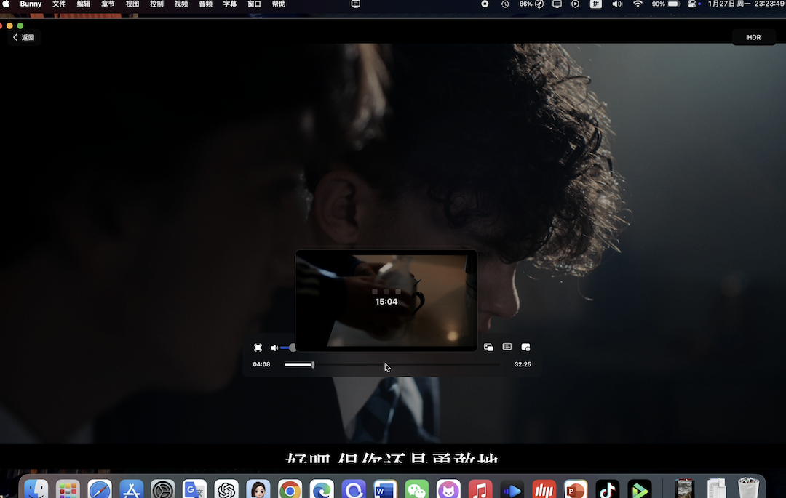Launch PowerPoint from the Dock

pyautogui.click(x=576, y=489)
